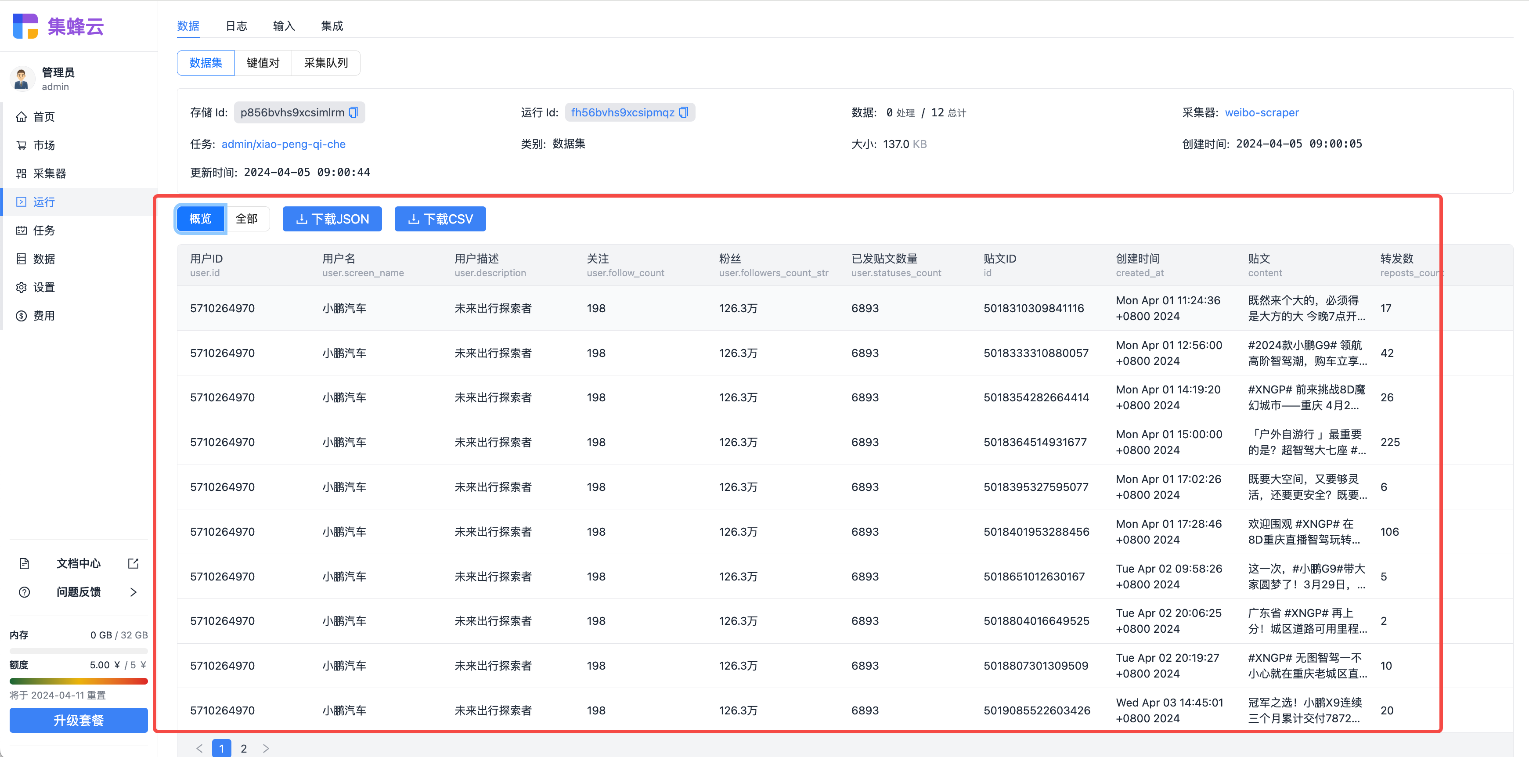Go to page 2 of results
The width and height of the screenshot is (1529, 757).
tap(243, 748)
